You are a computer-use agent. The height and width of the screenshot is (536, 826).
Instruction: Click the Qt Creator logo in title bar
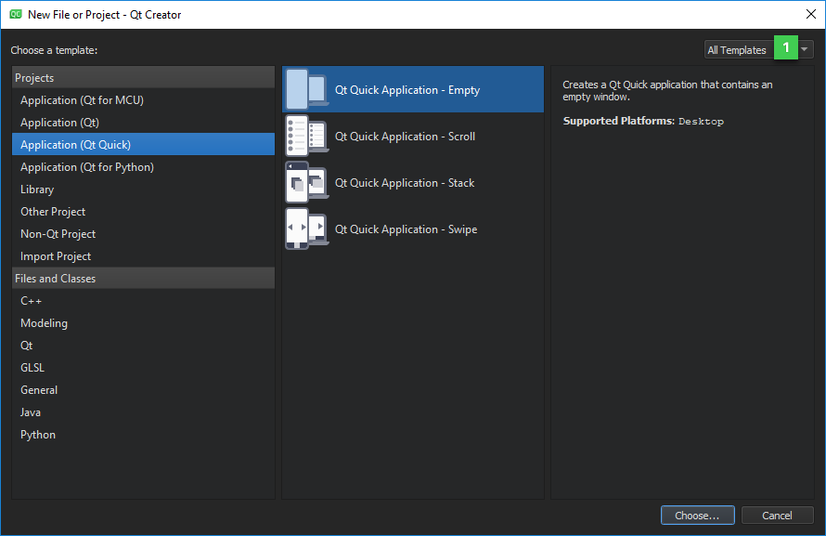tap(14, 14)
